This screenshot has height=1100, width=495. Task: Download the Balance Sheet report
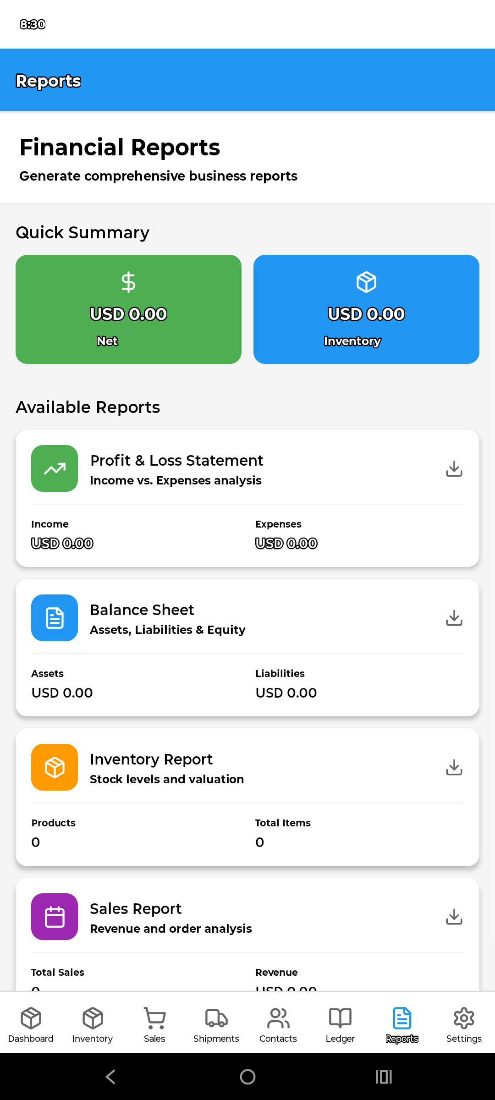point(454,618)
